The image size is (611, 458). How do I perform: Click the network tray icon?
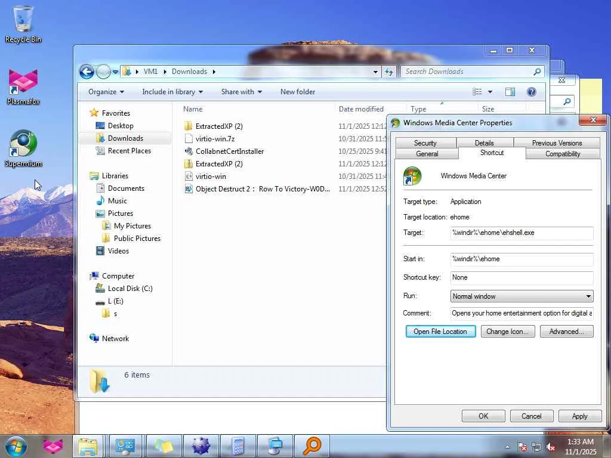(x=536, y=447)
